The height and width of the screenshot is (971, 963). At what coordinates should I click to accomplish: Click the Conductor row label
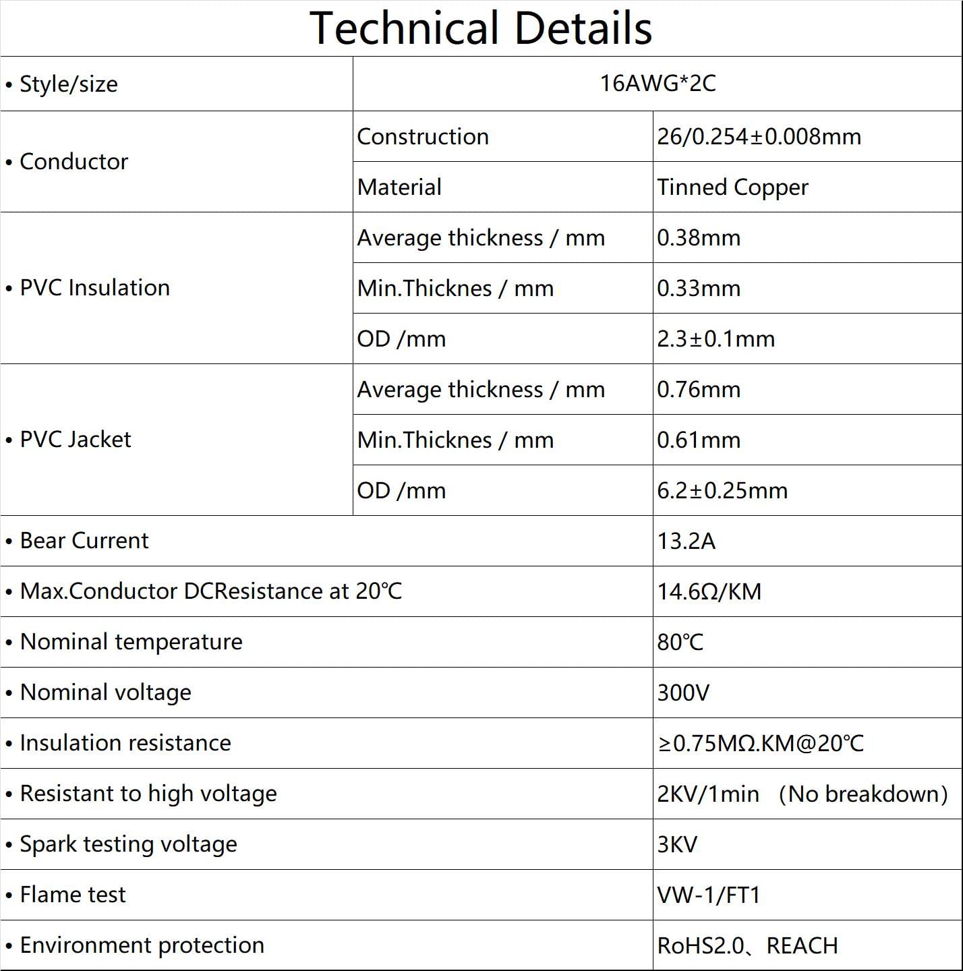(x=74, y=162)
